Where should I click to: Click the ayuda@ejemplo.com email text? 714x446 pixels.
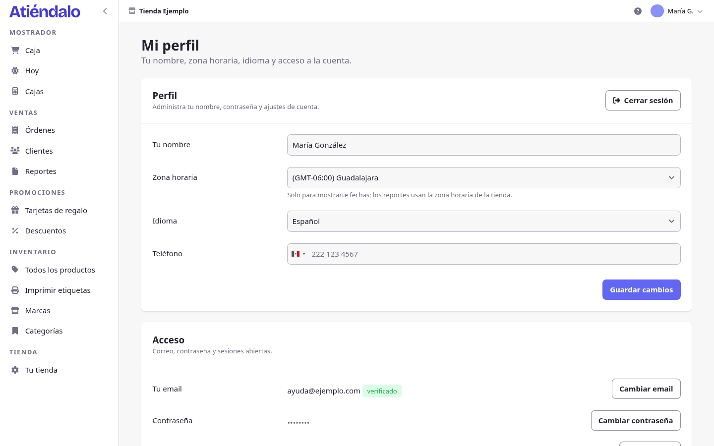click(x=324, y=391)
